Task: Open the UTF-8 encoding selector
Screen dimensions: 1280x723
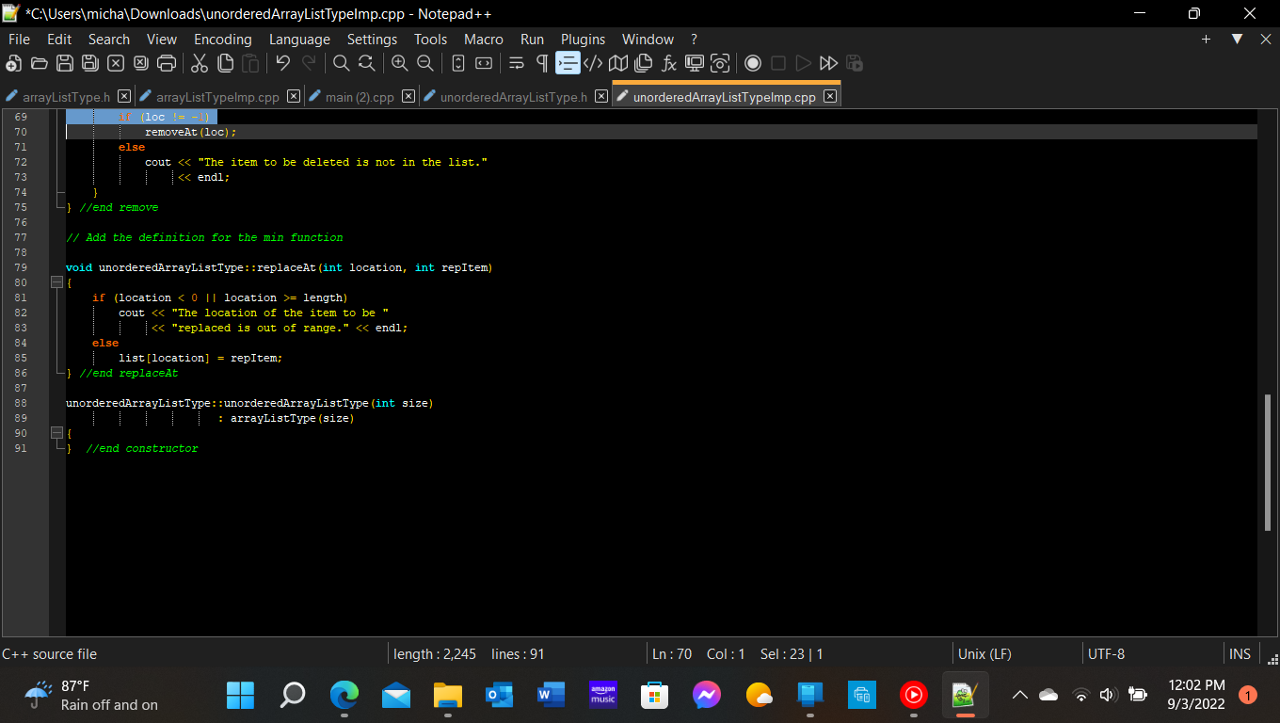Action: (1106, 654)
